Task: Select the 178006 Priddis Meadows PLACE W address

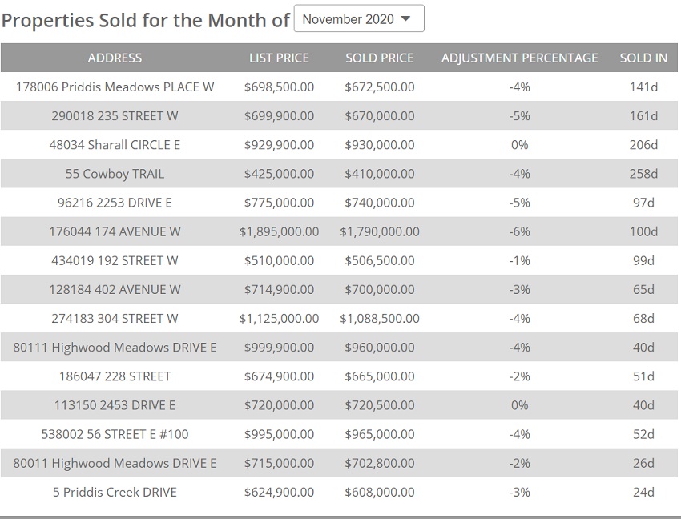Action: 115,87
